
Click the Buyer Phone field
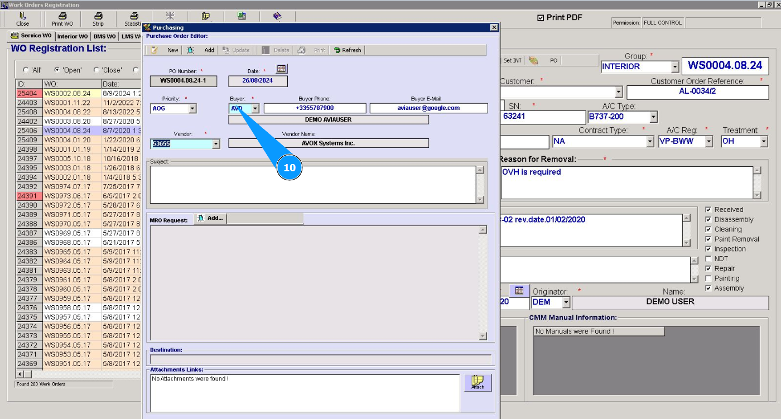[315, 108]
